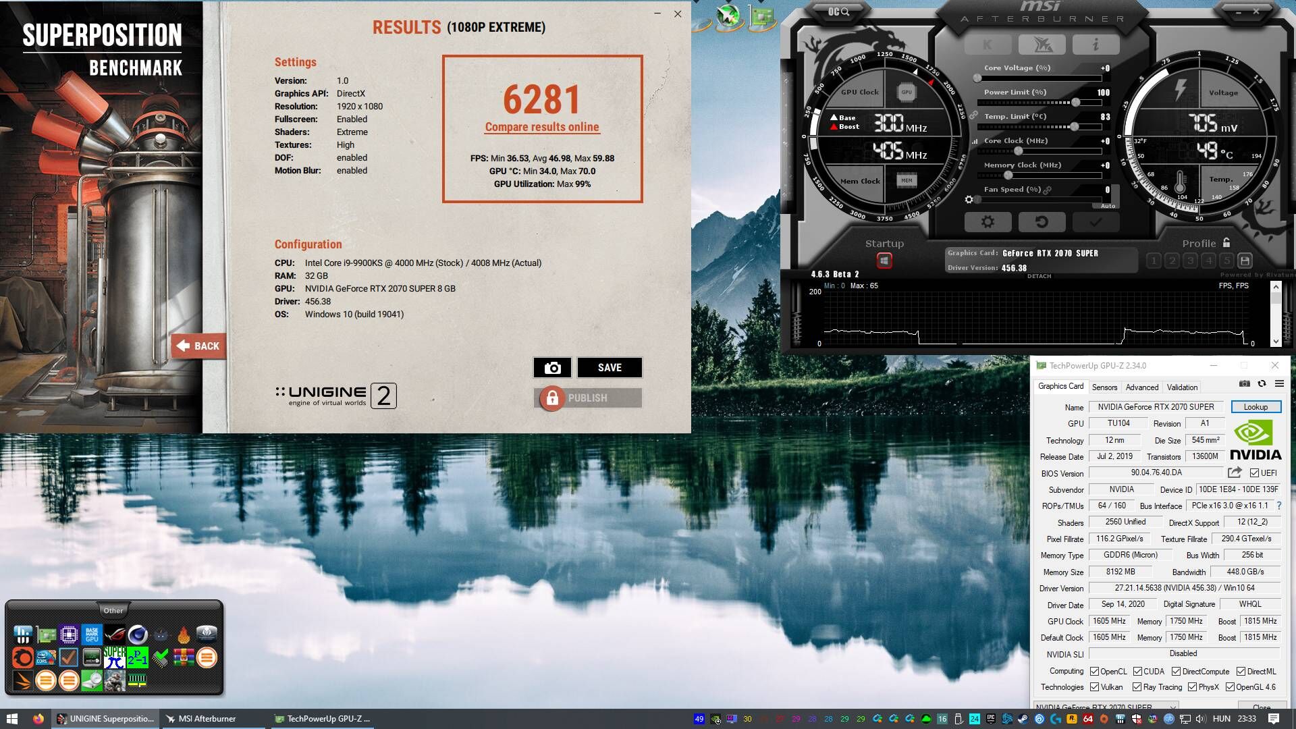The height and width of the screenshot is (729, 1296).
Task: Toggle DirectML checkbox
Action: [x=1241, y=672]
